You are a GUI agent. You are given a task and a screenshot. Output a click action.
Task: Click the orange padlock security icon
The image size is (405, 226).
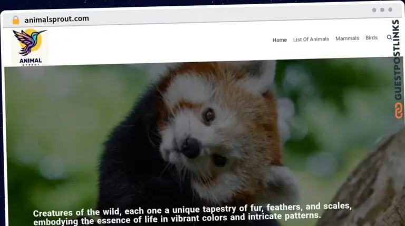pos(16,20)
